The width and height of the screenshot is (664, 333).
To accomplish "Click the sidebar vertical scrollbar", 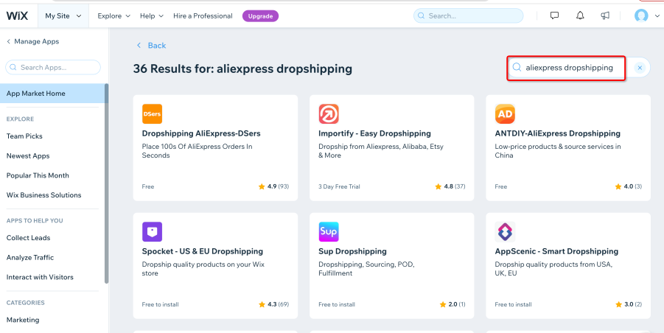I will 107,183.
